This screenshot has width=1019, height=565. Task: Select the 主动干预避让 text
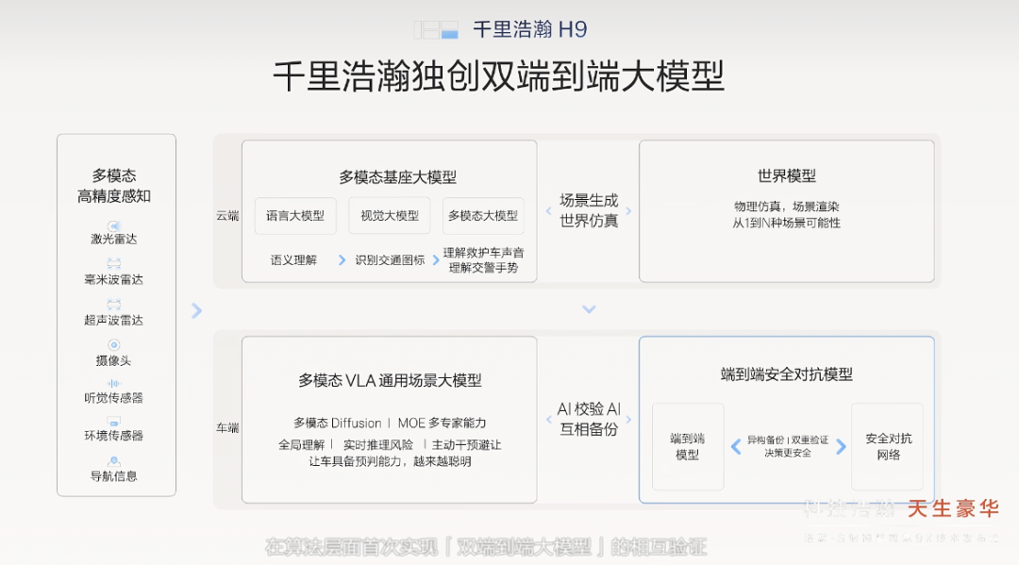[467, 445]
